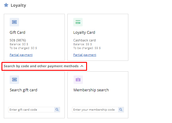Open Partial payment link under Gift Card
This screenshot has height=123, width=172.
pyautogui.click(x=21, y=55)
